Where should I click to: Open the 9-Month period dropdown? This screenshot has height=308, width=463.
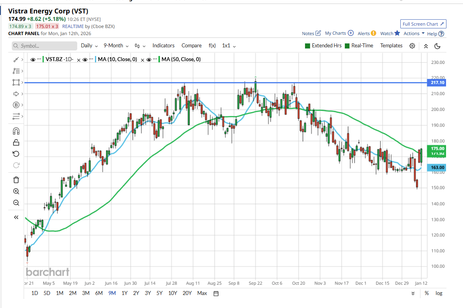pos(116,46)
